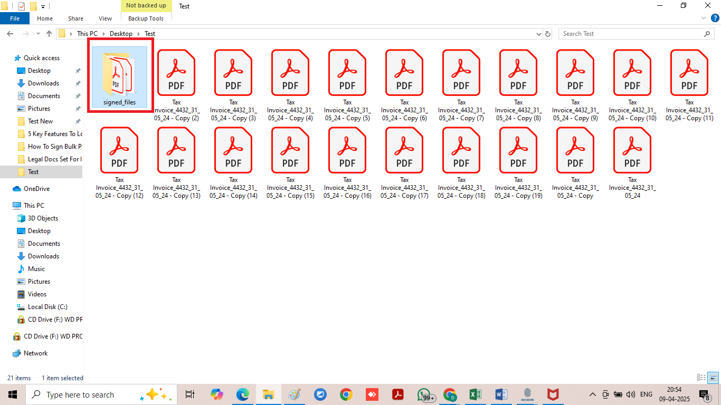This screenshot has width=721, height=405.
Task: Open Downloads under Quick access
Action: tap(43, 83)
